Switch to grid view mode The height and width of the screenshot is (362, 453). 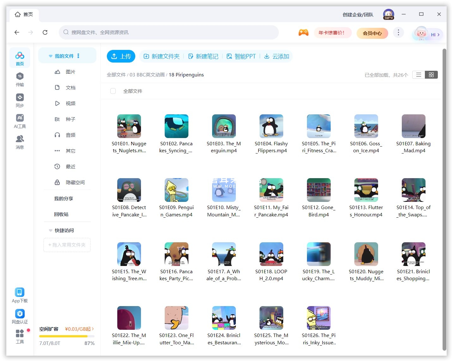431,75
